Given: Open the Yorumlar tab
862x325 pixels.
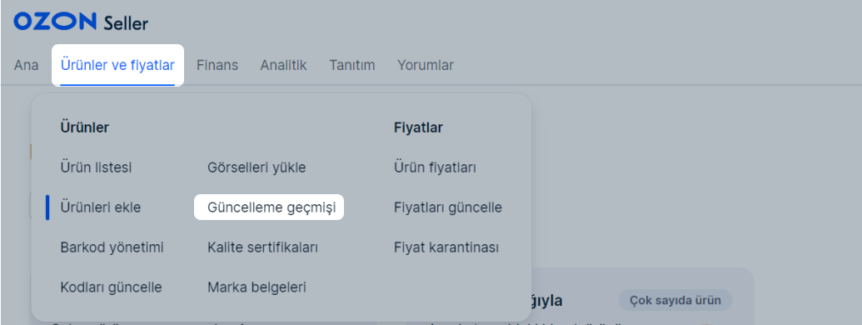Looking at the screenshot, I should pos(426,66).
